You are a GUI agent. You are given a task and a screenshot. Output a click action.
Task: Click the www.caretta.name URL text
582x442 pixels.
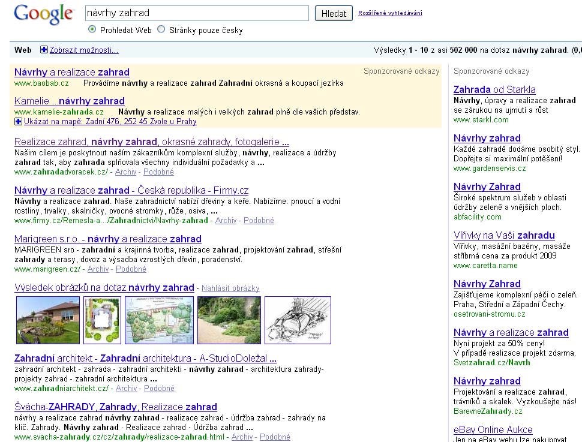click(x=485, y=265)
